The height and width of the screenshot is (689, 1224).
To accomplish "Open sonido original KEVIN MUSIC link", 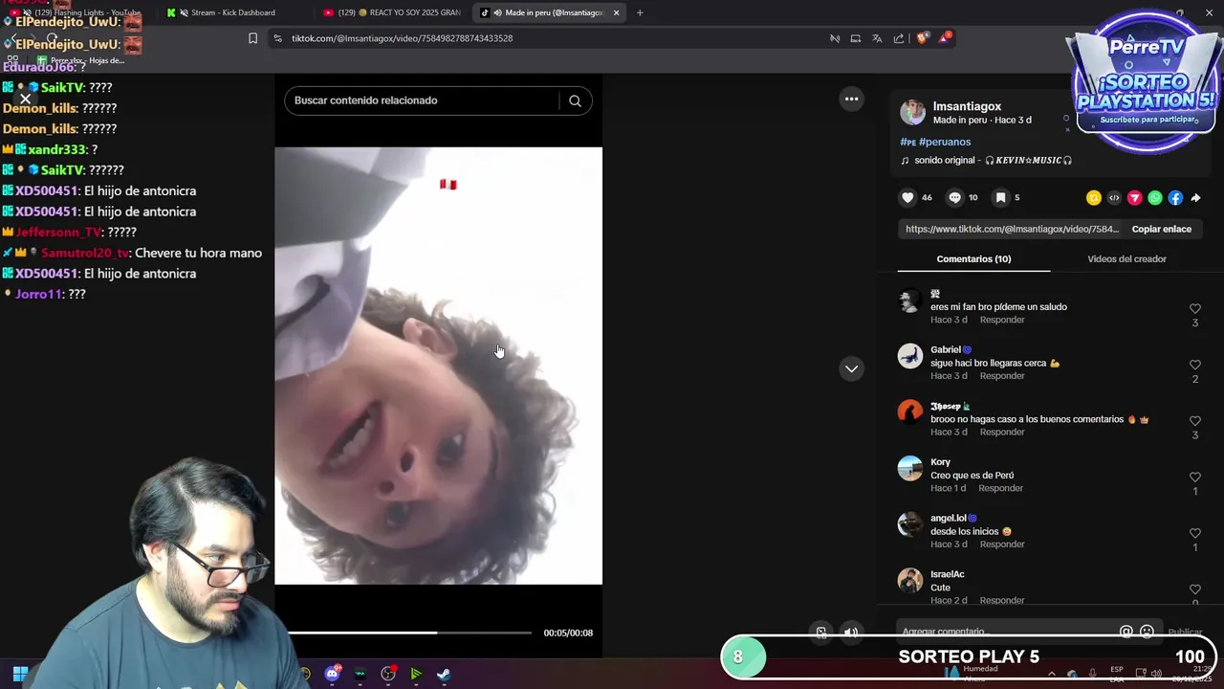I will [986, 160].
